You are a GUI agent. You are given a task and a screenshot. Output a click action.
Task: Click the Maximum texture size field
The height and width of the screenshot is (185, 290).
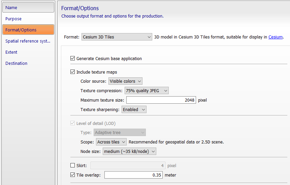click(x=161, y=100)
